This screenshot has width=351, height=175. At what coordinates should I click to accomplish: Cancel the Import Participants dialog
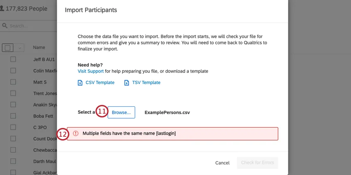tap(222, 163)
